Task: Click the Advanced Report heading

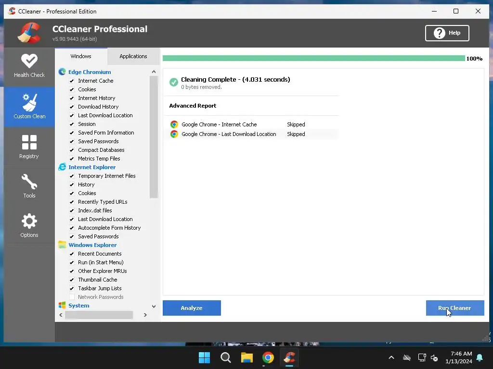Action: coord(193,106)
